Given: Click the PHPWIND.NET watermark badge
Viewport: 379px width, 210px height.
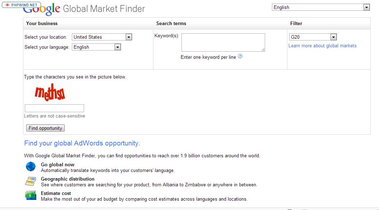Looking at the screenshot, I should (21, 5).
